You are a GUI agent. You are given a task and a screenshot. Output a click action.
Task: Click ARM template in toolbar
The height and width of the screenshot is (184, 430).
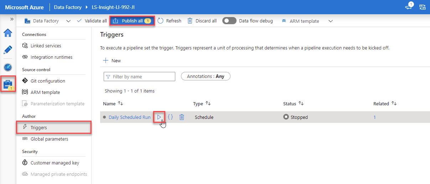(300, 21)
